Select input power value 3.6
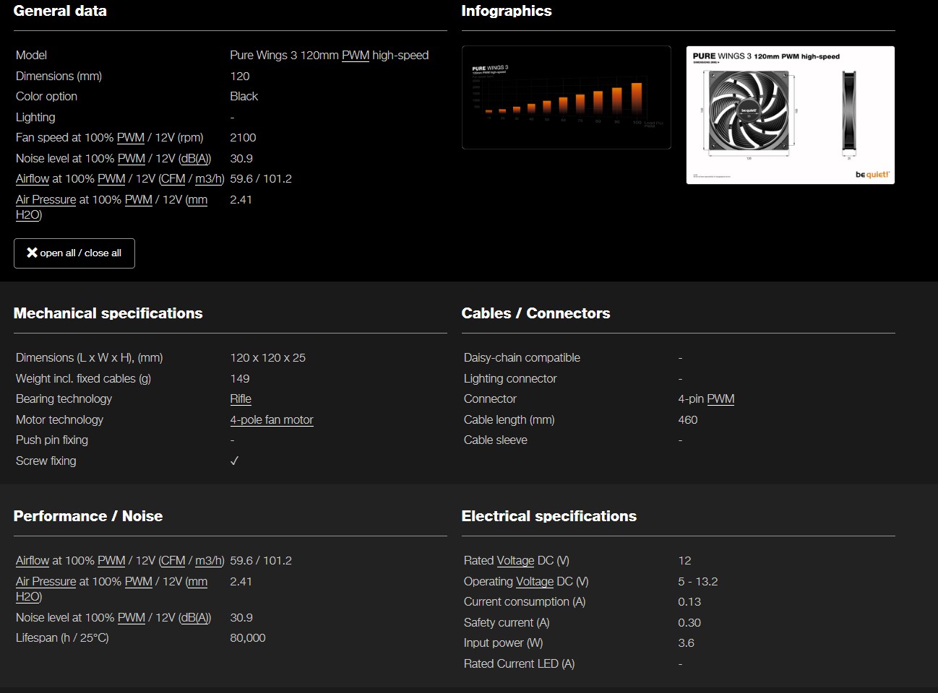 point(687,643)
